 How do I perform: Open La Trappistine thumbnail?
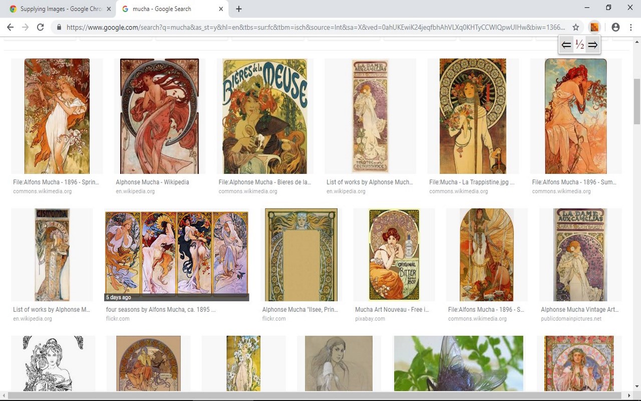tap(473, 116)
